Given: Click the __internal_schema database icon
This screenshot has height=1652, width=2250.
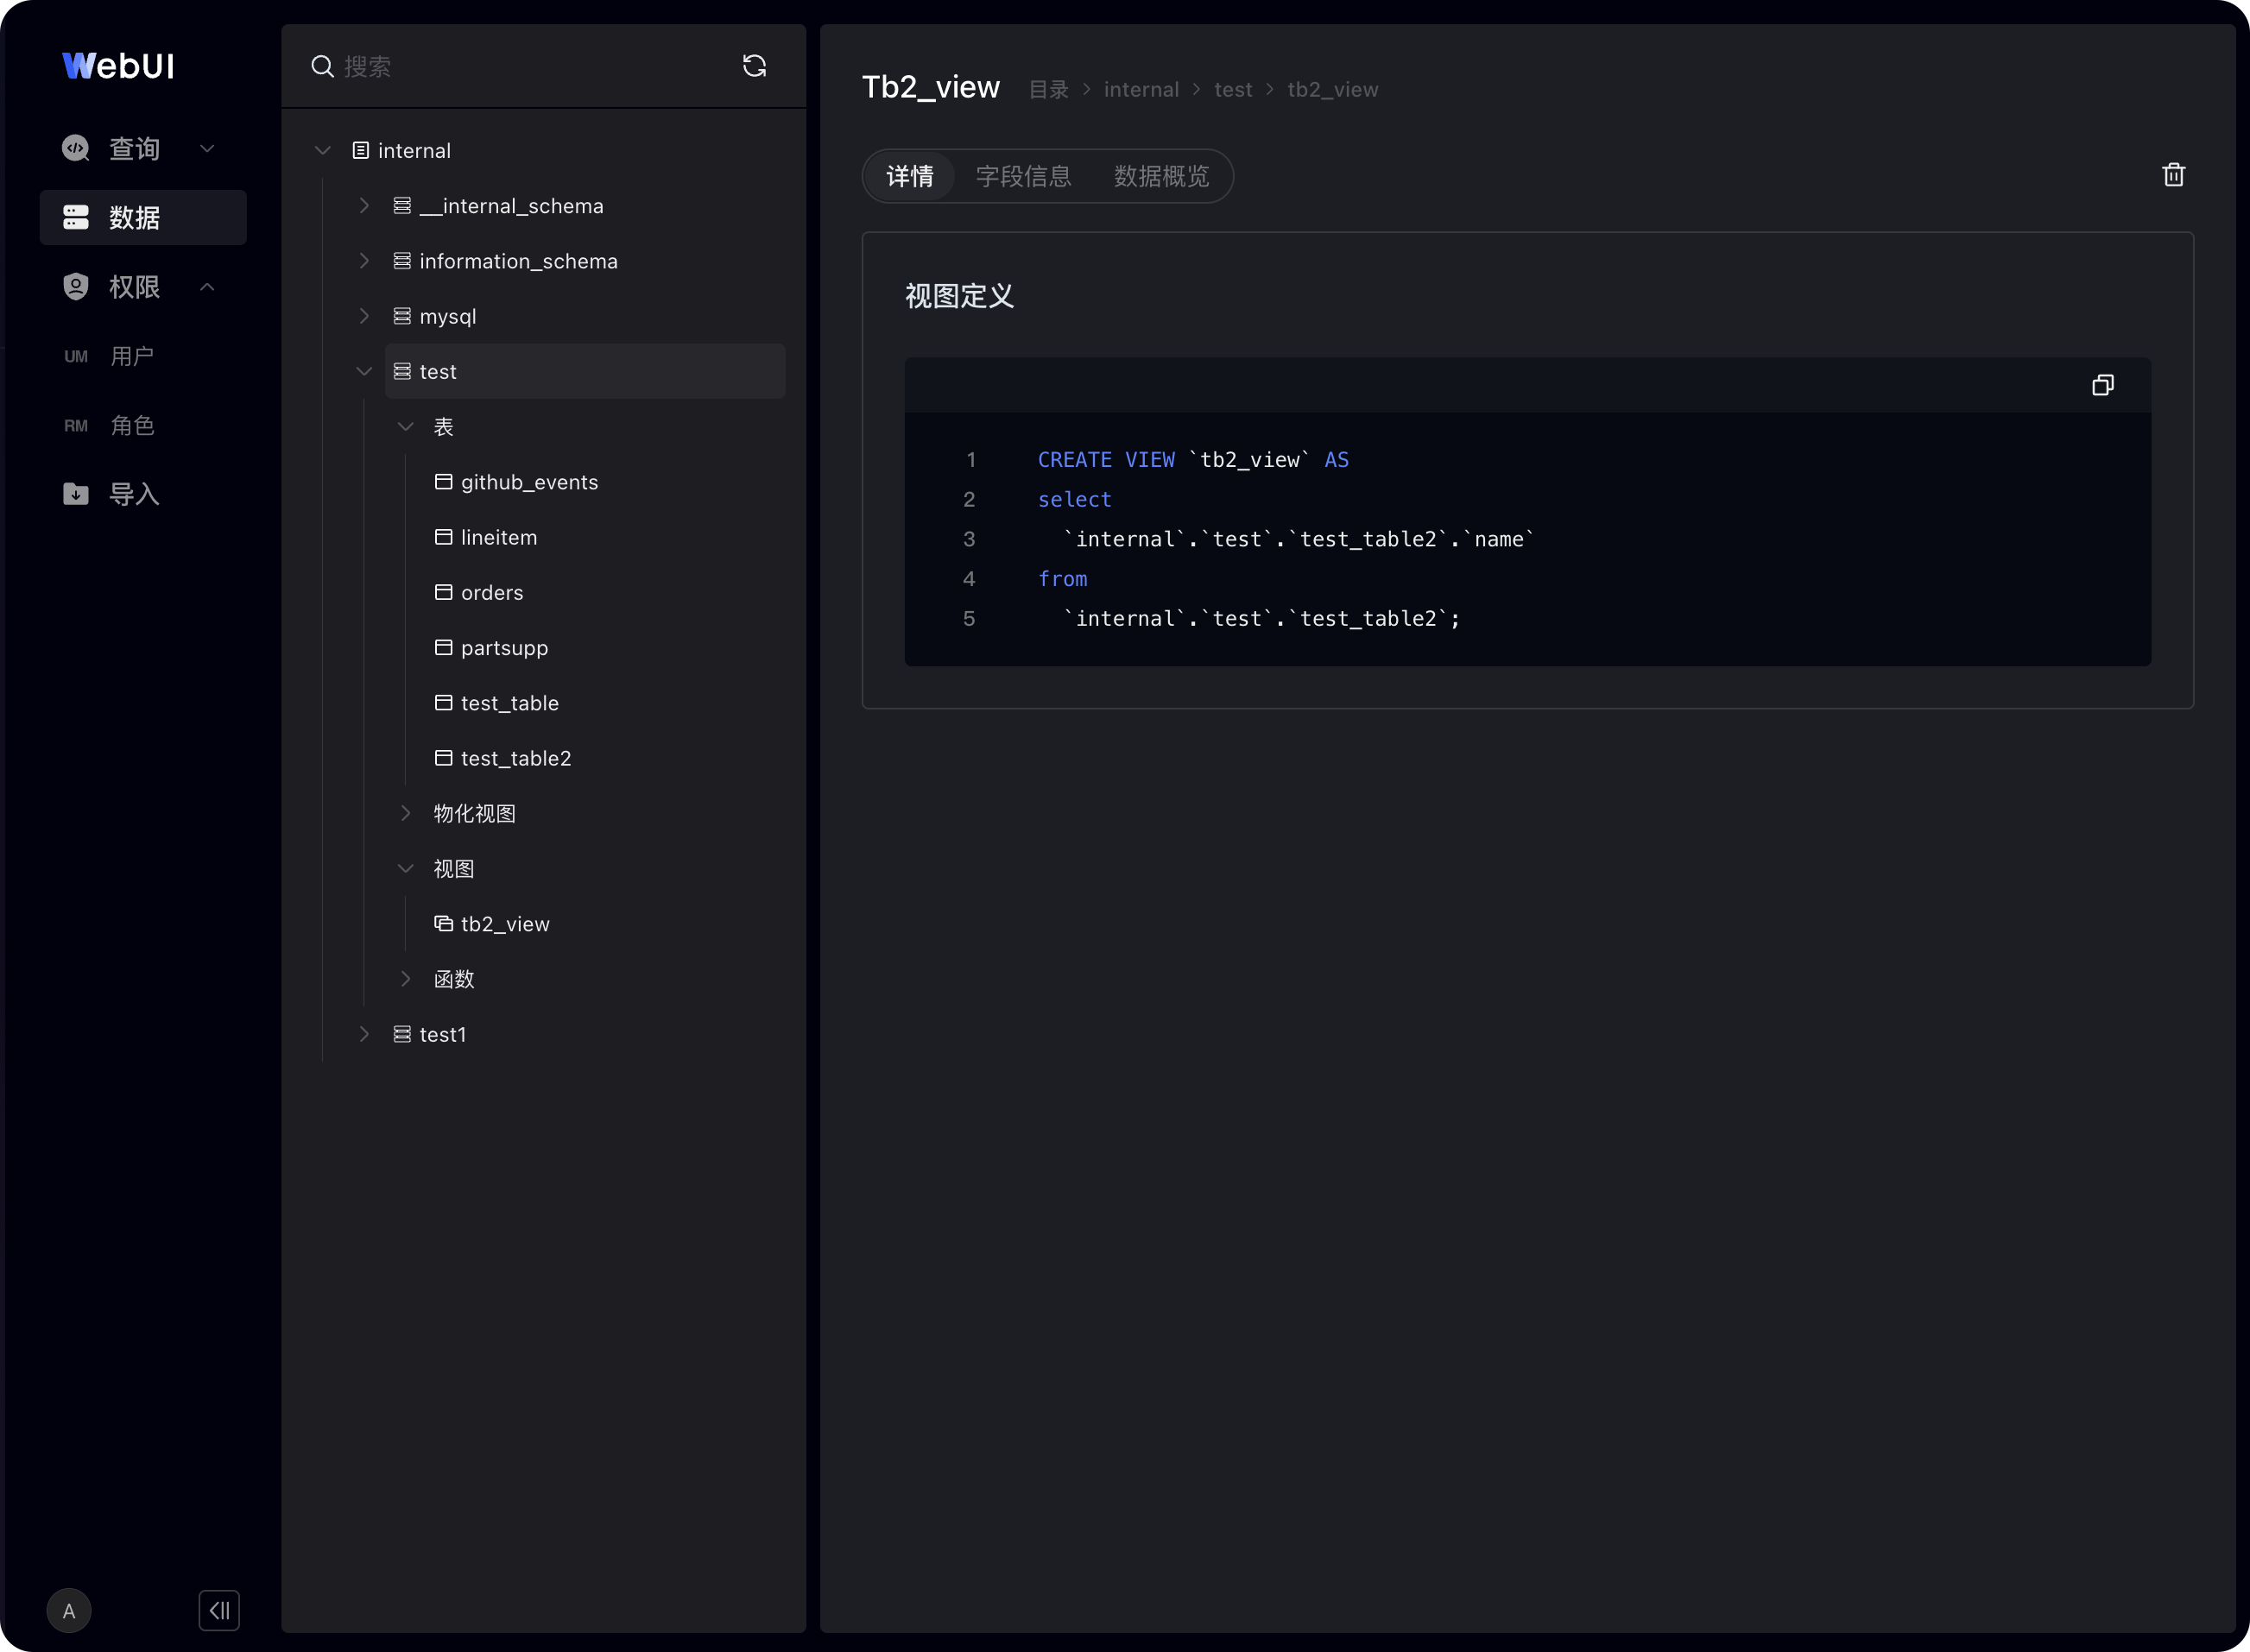Looking at the screenshot, I should click(x=402, y=205).
